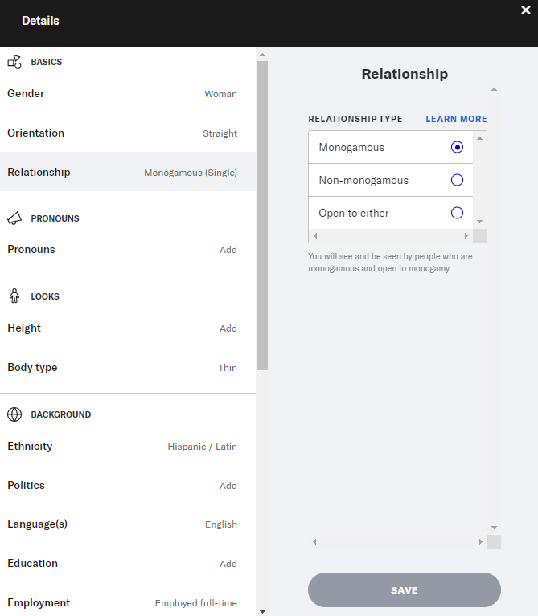Click Add next to Height
Image resolution: width=538 pixels, height=616 pixels.
click(x=228, y=328)
